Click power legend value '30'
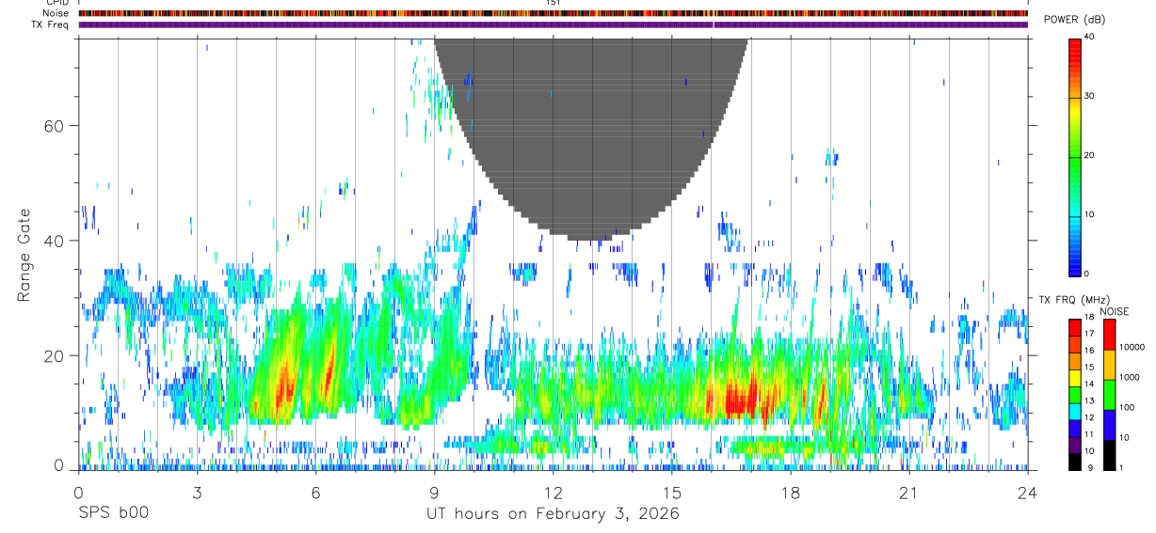Image resolution: width=1156 pixels, height=533 pixels. (1089, 97)
